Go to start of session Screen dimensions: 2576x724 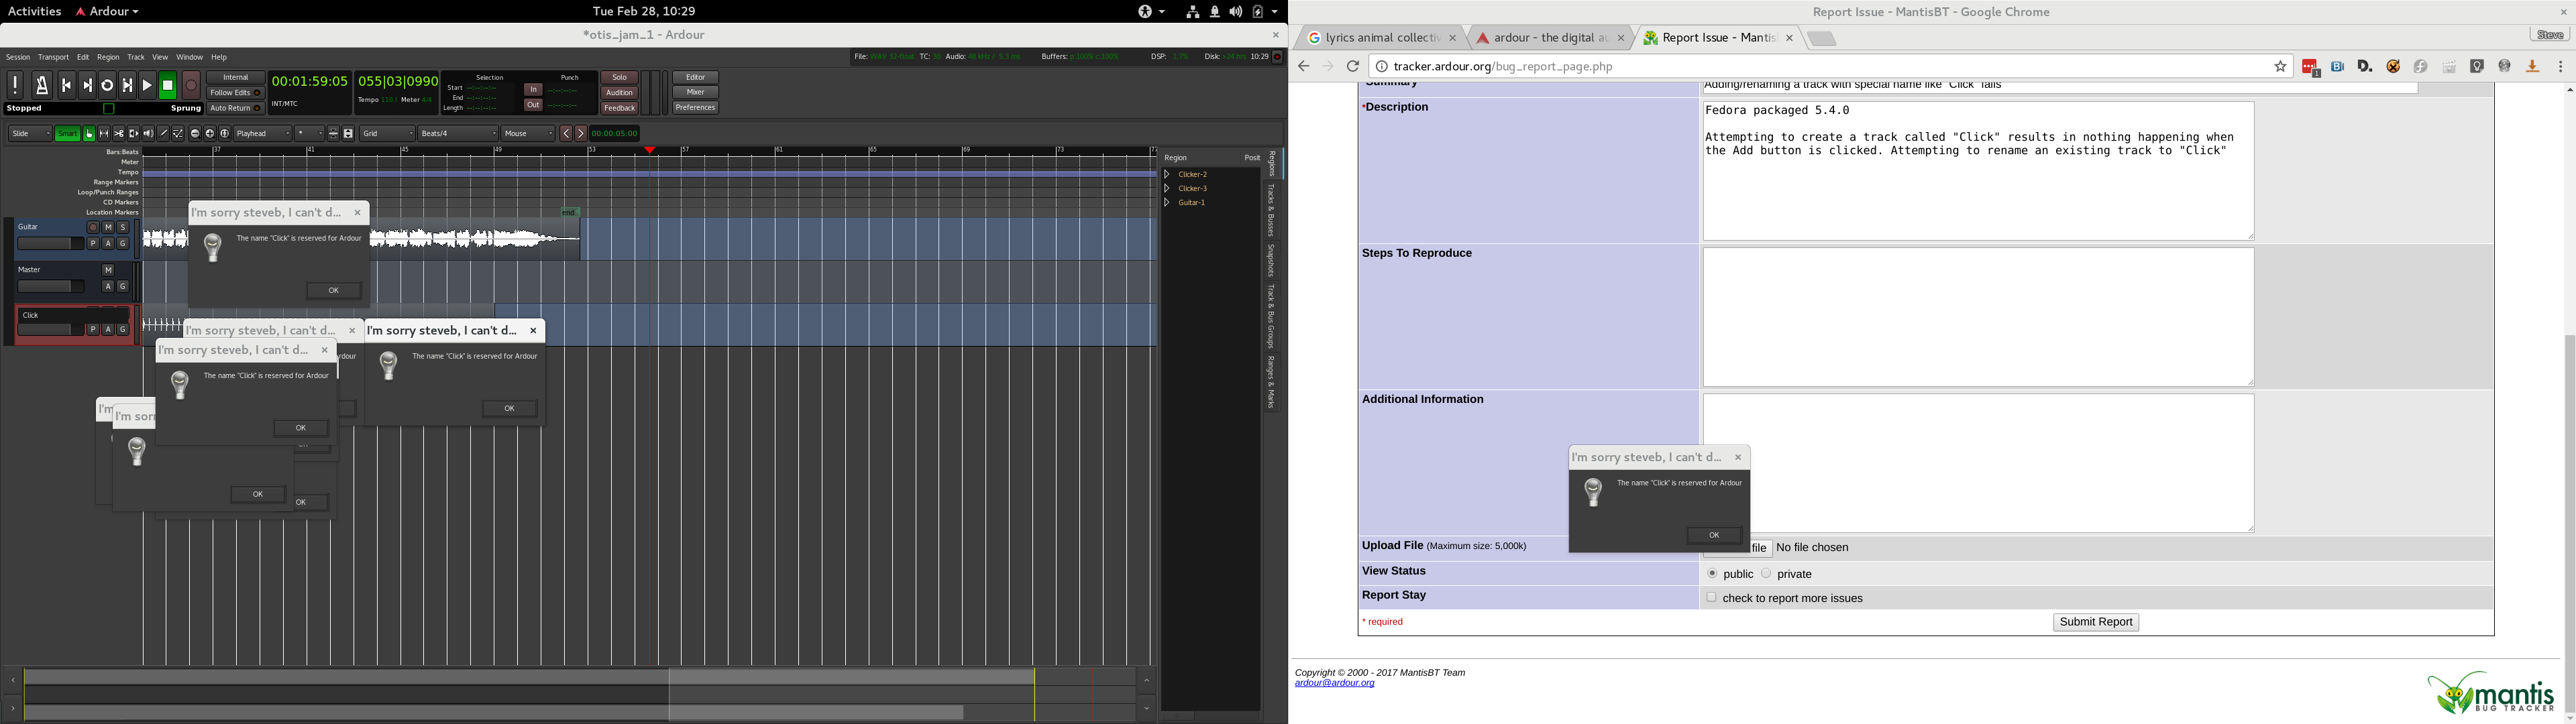[66, 86]
